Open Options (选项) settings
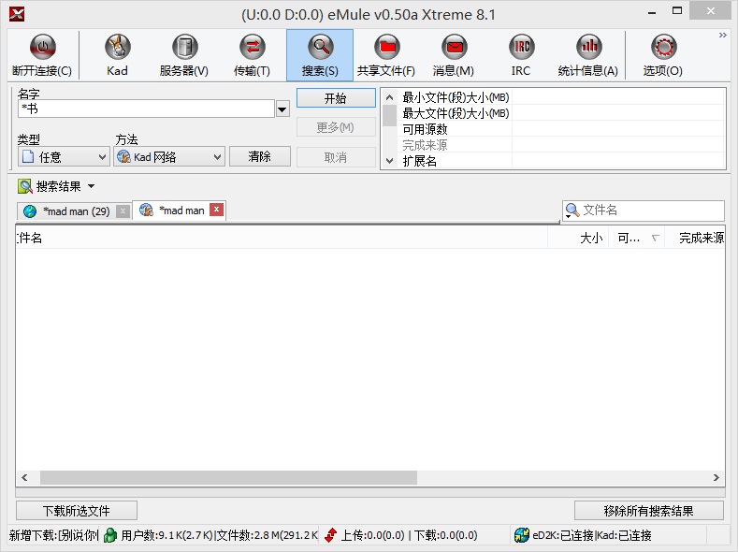The height and width of the screenshot is (552, 738). pos(663,55)
